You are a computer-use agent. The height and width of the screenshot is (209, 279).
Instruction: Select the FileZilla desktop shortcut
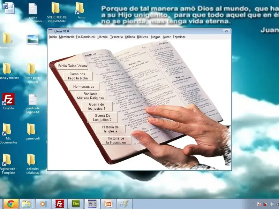tap(8, 101)
